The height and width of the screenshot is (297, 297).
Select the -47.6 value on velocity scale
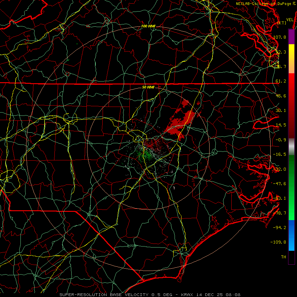coord(280,184)
